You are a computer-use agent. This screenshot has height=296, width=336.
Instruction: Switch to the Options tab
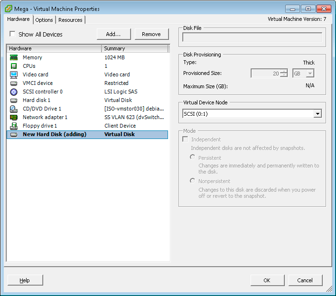pyautogui.click(x=44, y=20)
